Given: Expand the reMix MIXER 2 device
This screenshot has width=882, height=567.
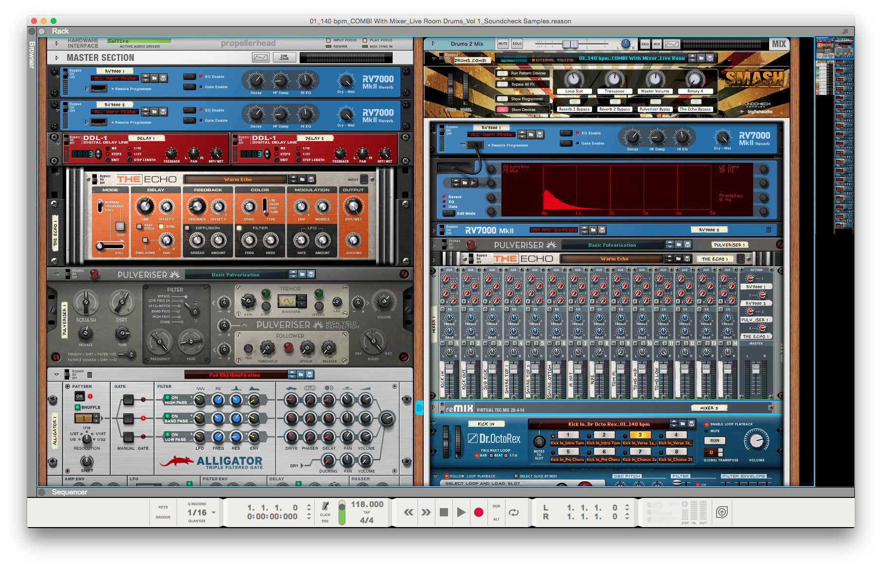Looking at the screenshot, I should [434, 408].
